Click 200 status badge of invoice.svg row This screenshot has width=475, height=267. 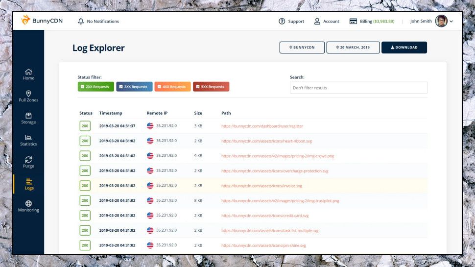[85, 186]
